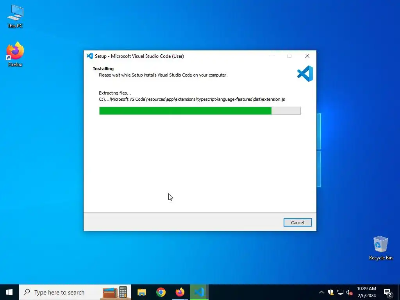Click the muted volume tray icon
Viewport: 400px width, 300px height.
click(x=349, y=292)
